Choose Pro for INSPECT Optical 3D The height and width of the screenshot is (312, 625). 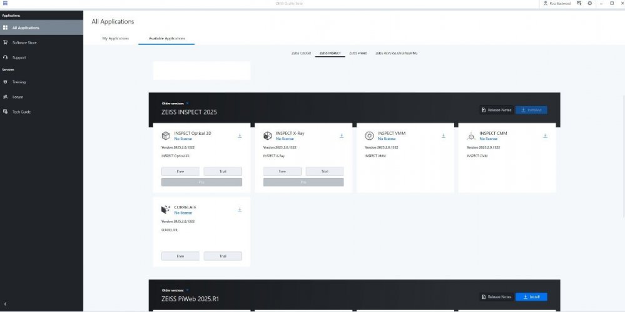pos(201,182)
